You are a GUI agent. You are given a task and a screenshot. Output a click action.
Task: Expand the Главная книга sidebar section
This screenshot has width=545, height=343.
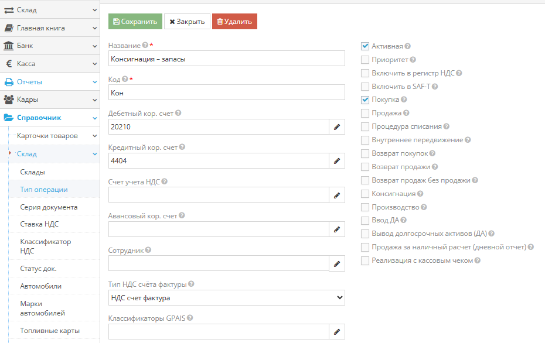point(49,28)
